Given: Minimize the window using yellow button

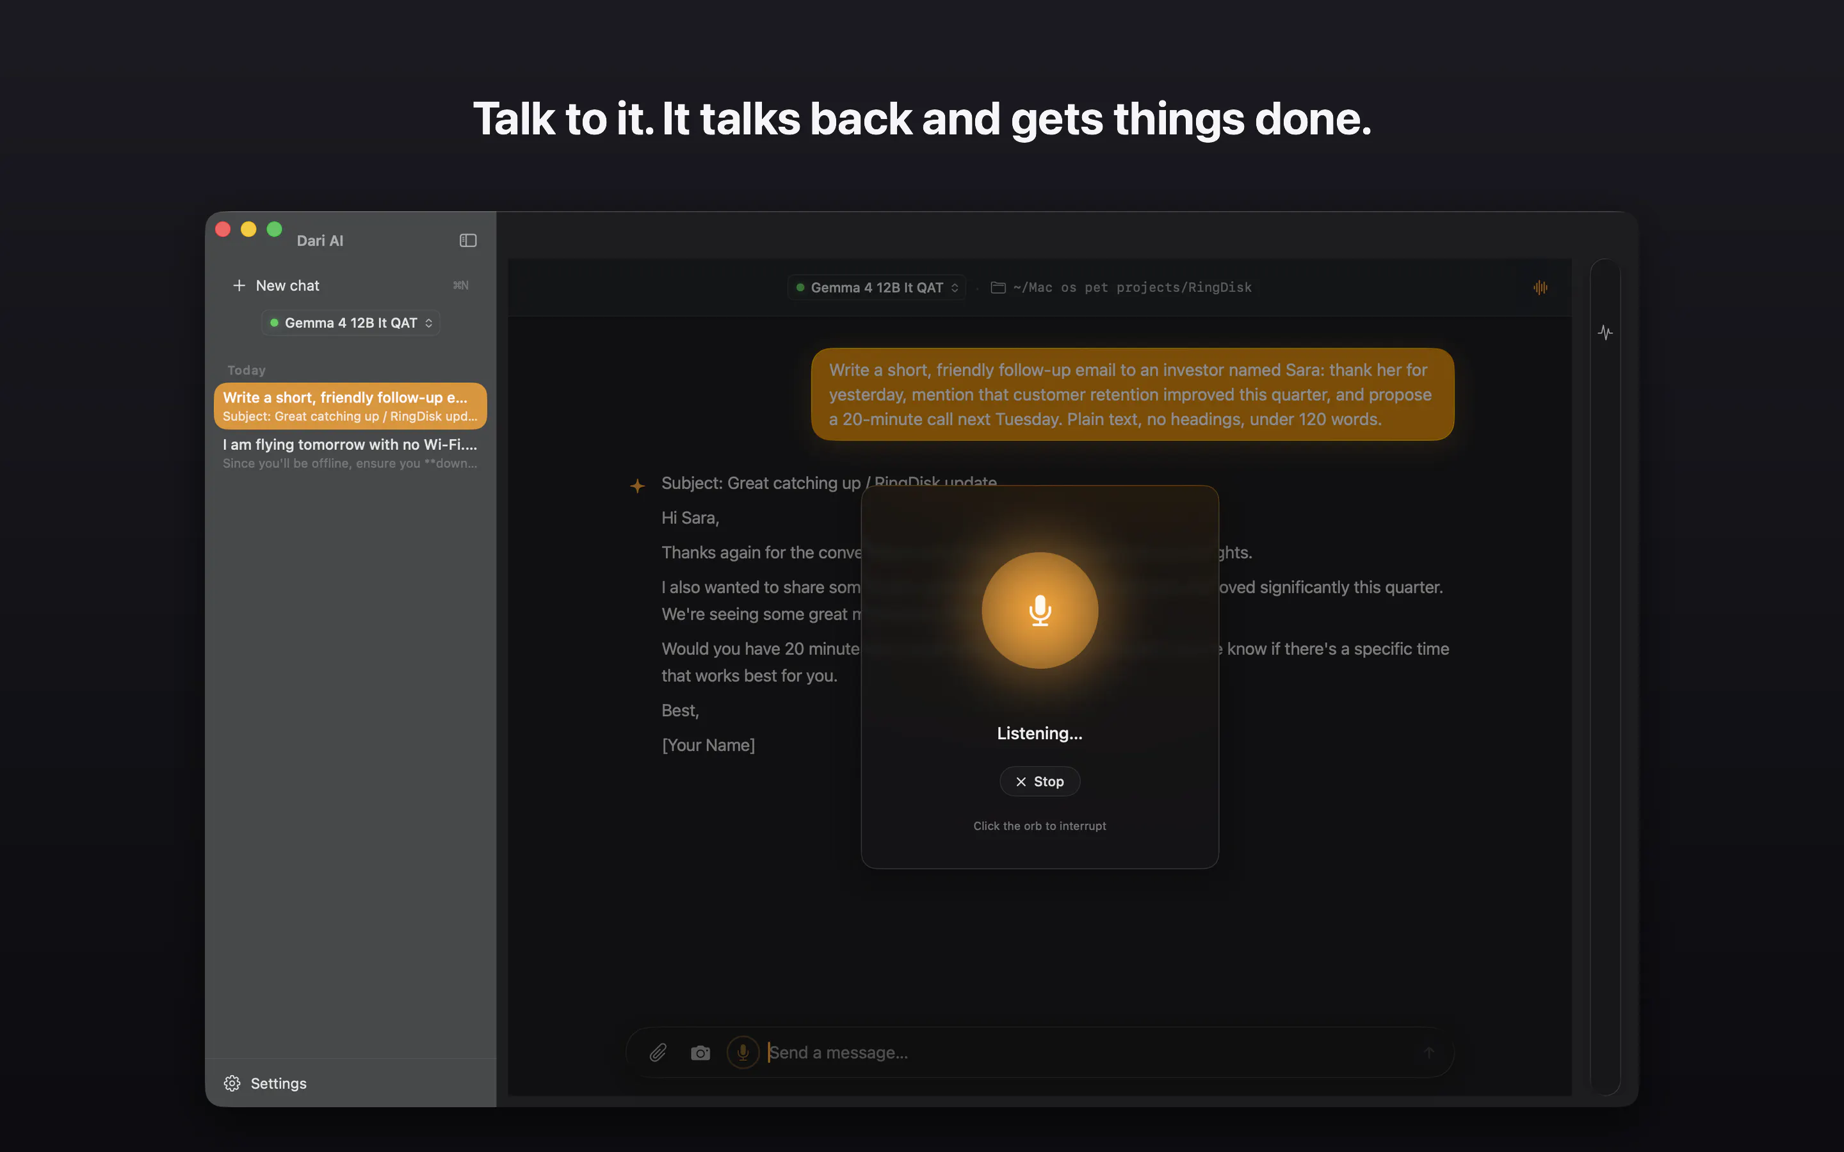Looking at the screenshot, I should [248, 229].
